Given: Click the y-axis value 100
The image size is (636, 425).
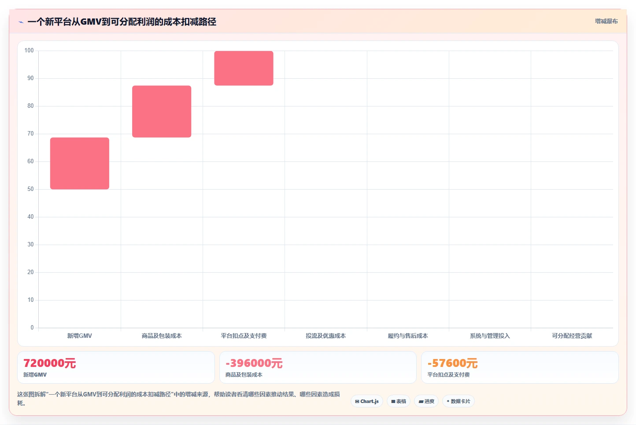Looking at the screenshot, I should pos(29,51).
